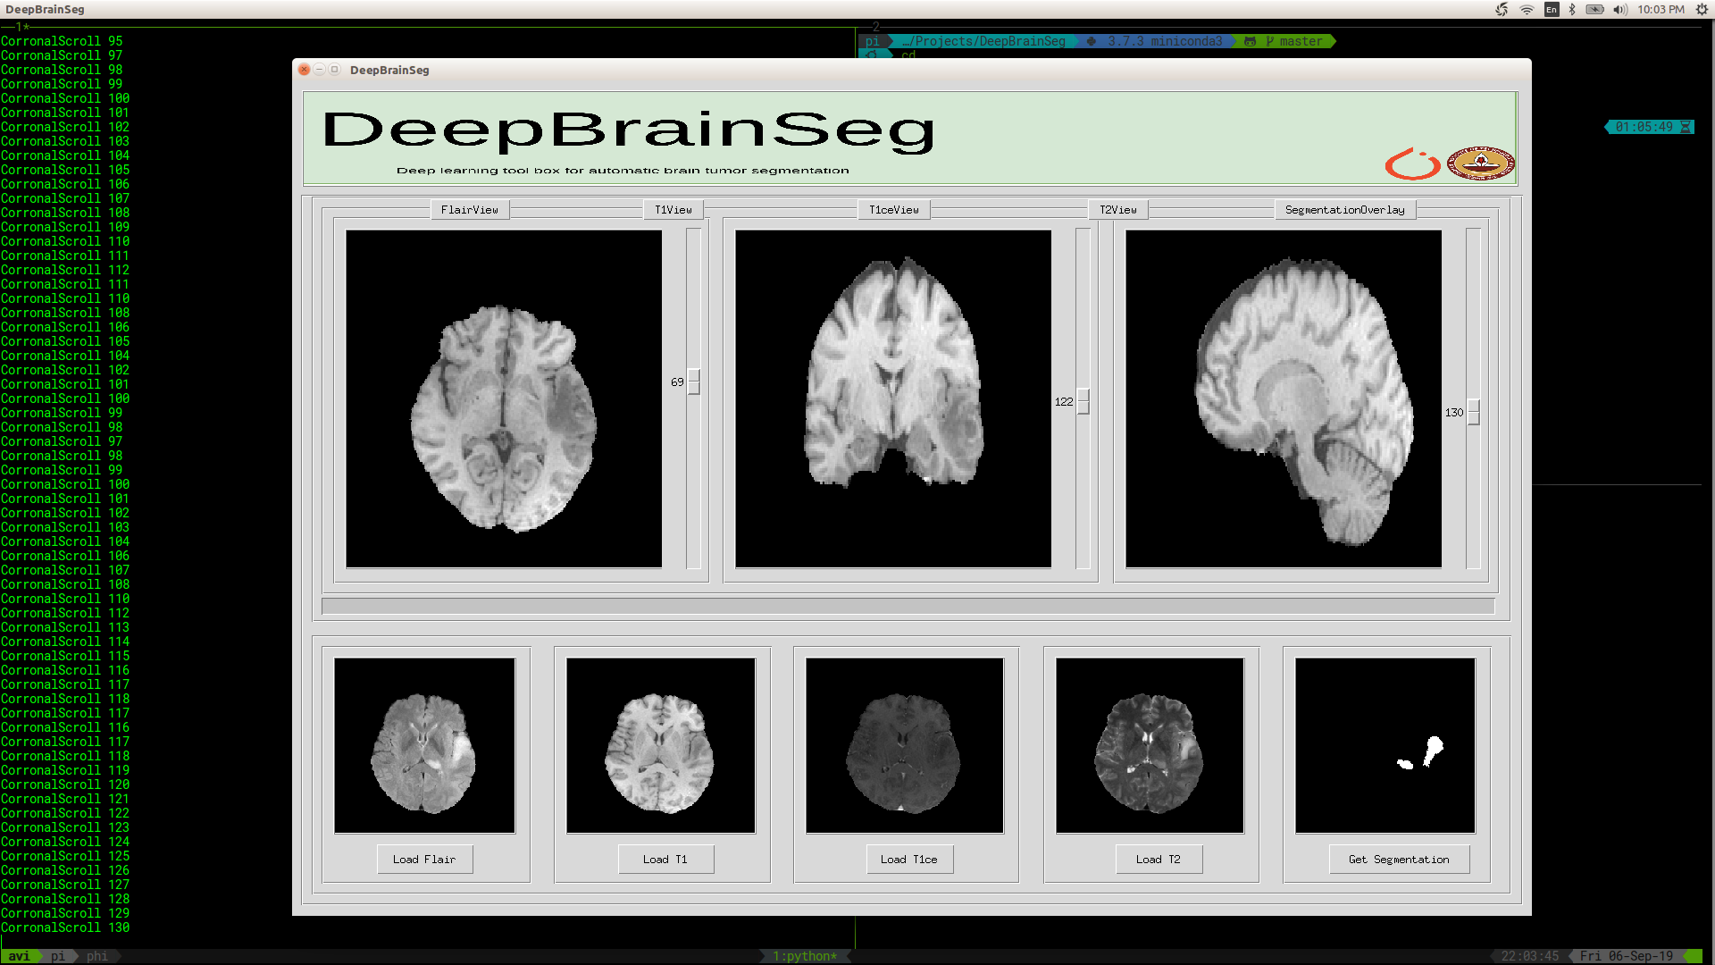Open the Wi-Fi network indicator
This screenshot has width=1715, height=965.
coord(1527,10)
